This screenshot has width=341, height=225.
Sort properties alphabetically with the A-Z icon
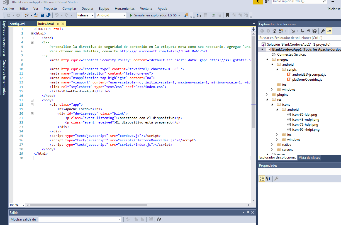(x=268, y=179)
